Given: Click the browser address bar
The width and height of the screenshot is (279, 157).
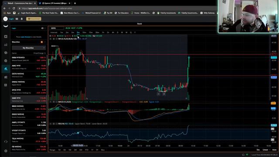Looking at the screenshot, I should [117, 8].
